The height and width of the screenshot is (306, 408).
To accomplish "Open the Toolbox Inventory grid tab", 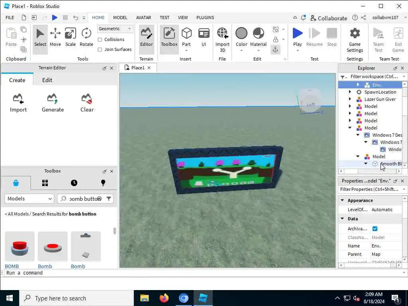I will [45, 183].
